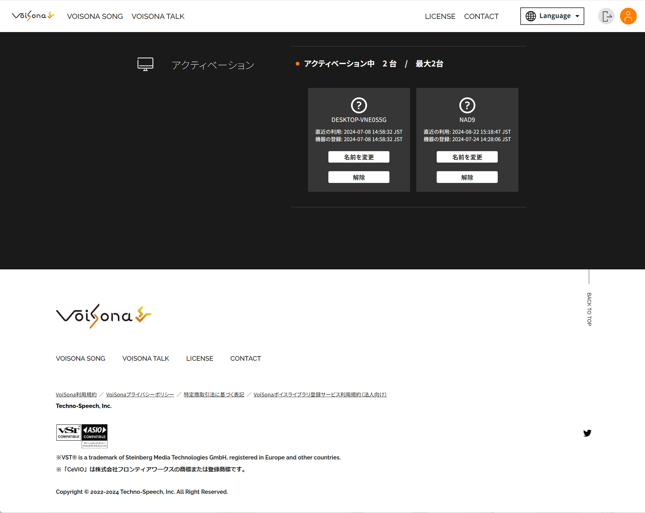Open LICENSE in the footer
This screenshot has height=513, width=645.
point(199,358)
